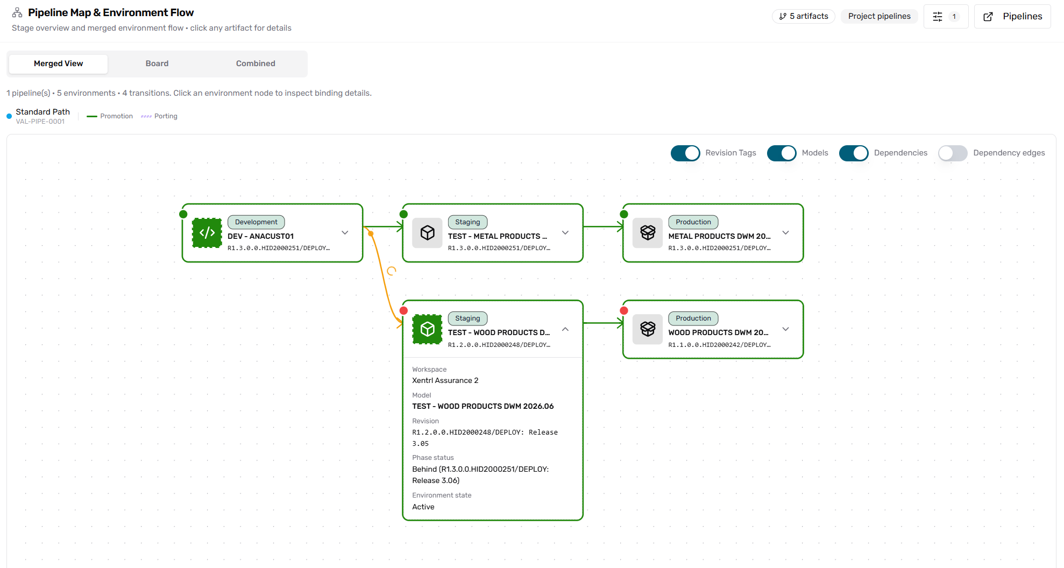
Task: Click the VAL-PIPE-0001 pipeline ID text
Action: click(x=40, y=122)
